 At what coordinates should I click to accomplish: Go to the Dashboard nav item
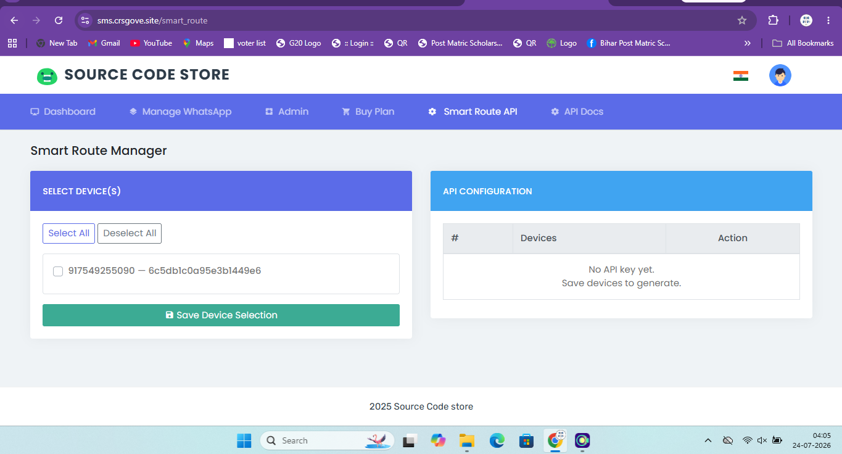point(63,112)
